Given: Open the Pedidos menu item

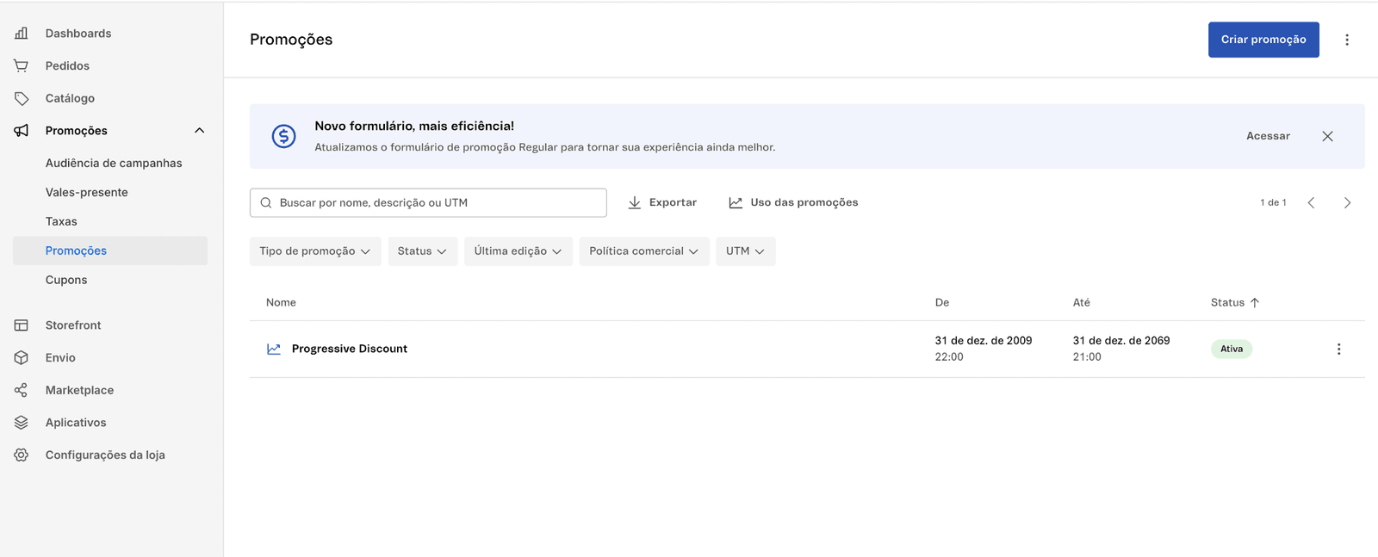Looking at the screenshot, I should (67, 65).
